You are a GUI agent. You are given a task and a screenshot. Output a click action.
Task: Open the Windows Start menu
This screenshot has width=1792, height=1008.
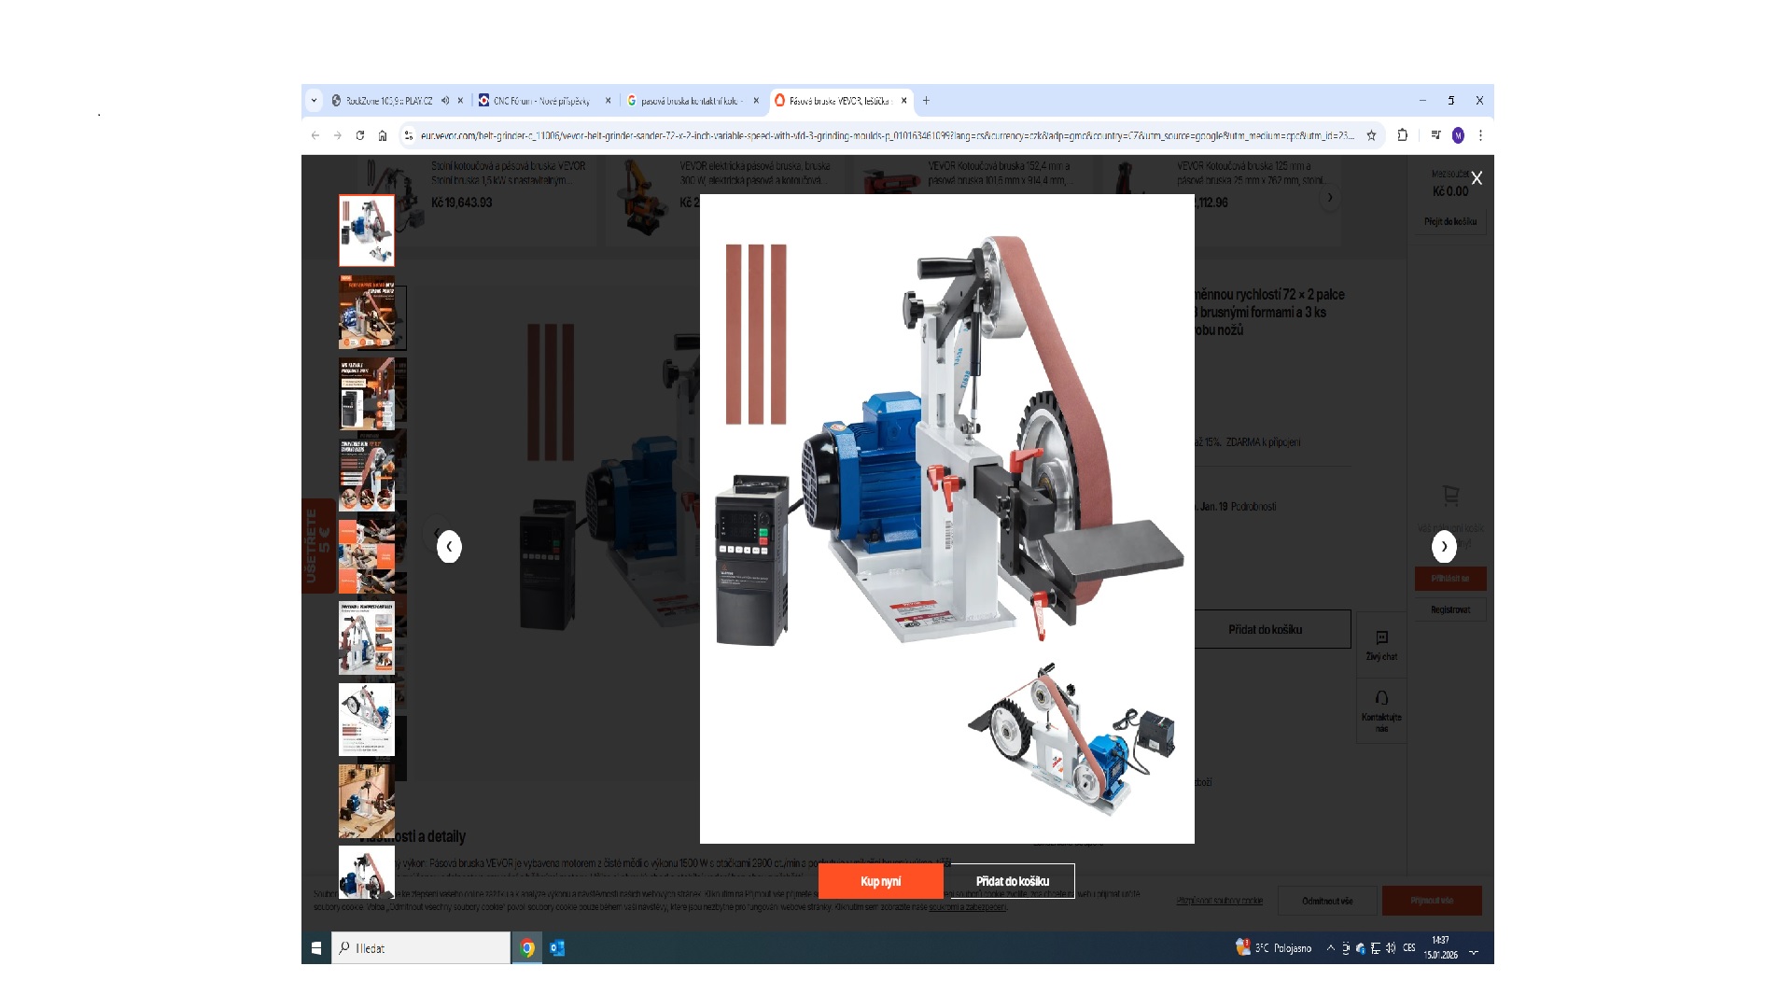tap(316, 948)
